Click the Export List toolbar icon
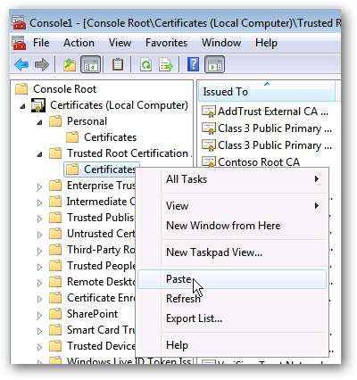The image size is (357, 380). (165, 64)
